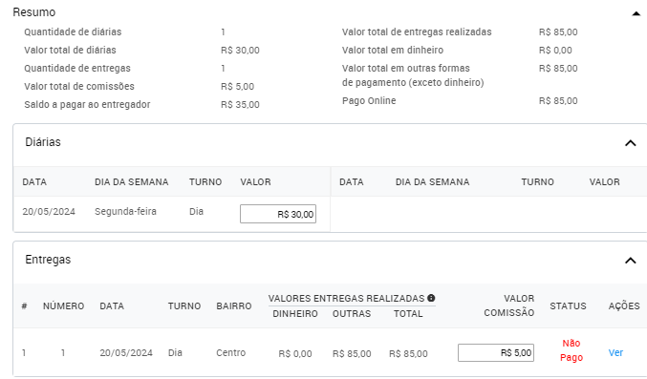This screenshot has width=647, height=379.
Task: Click the Pago Online value R$ 85,00
Action: click(558, 101)
